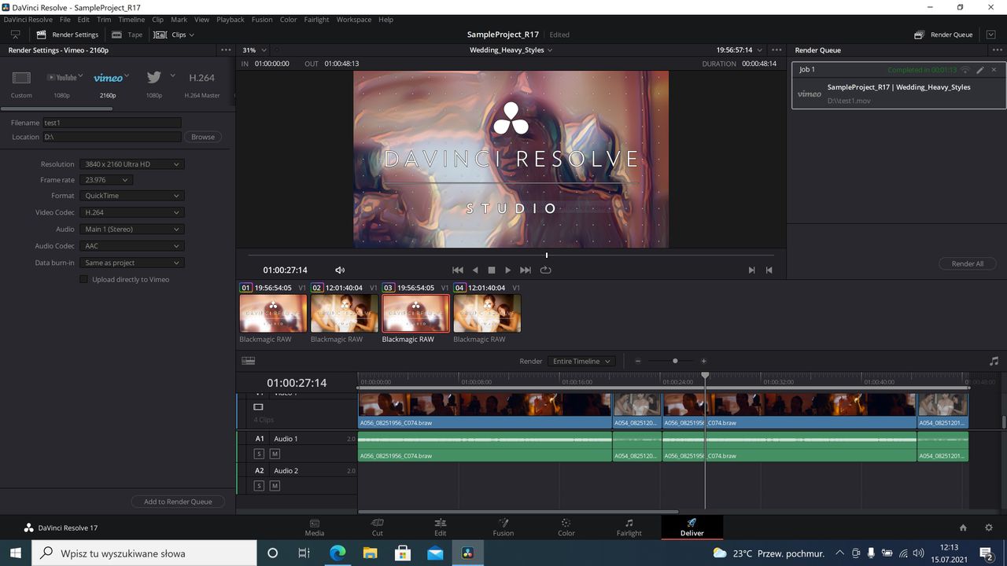Go to previous clip marker button

point(769,270)
